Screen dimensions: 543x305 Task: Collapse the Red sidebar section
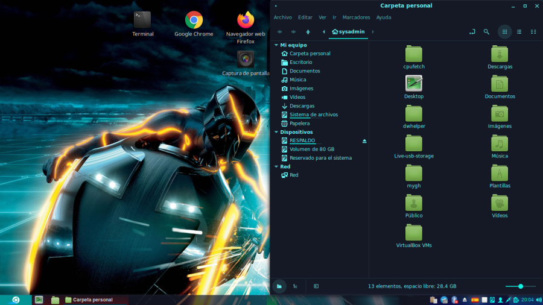276,167
